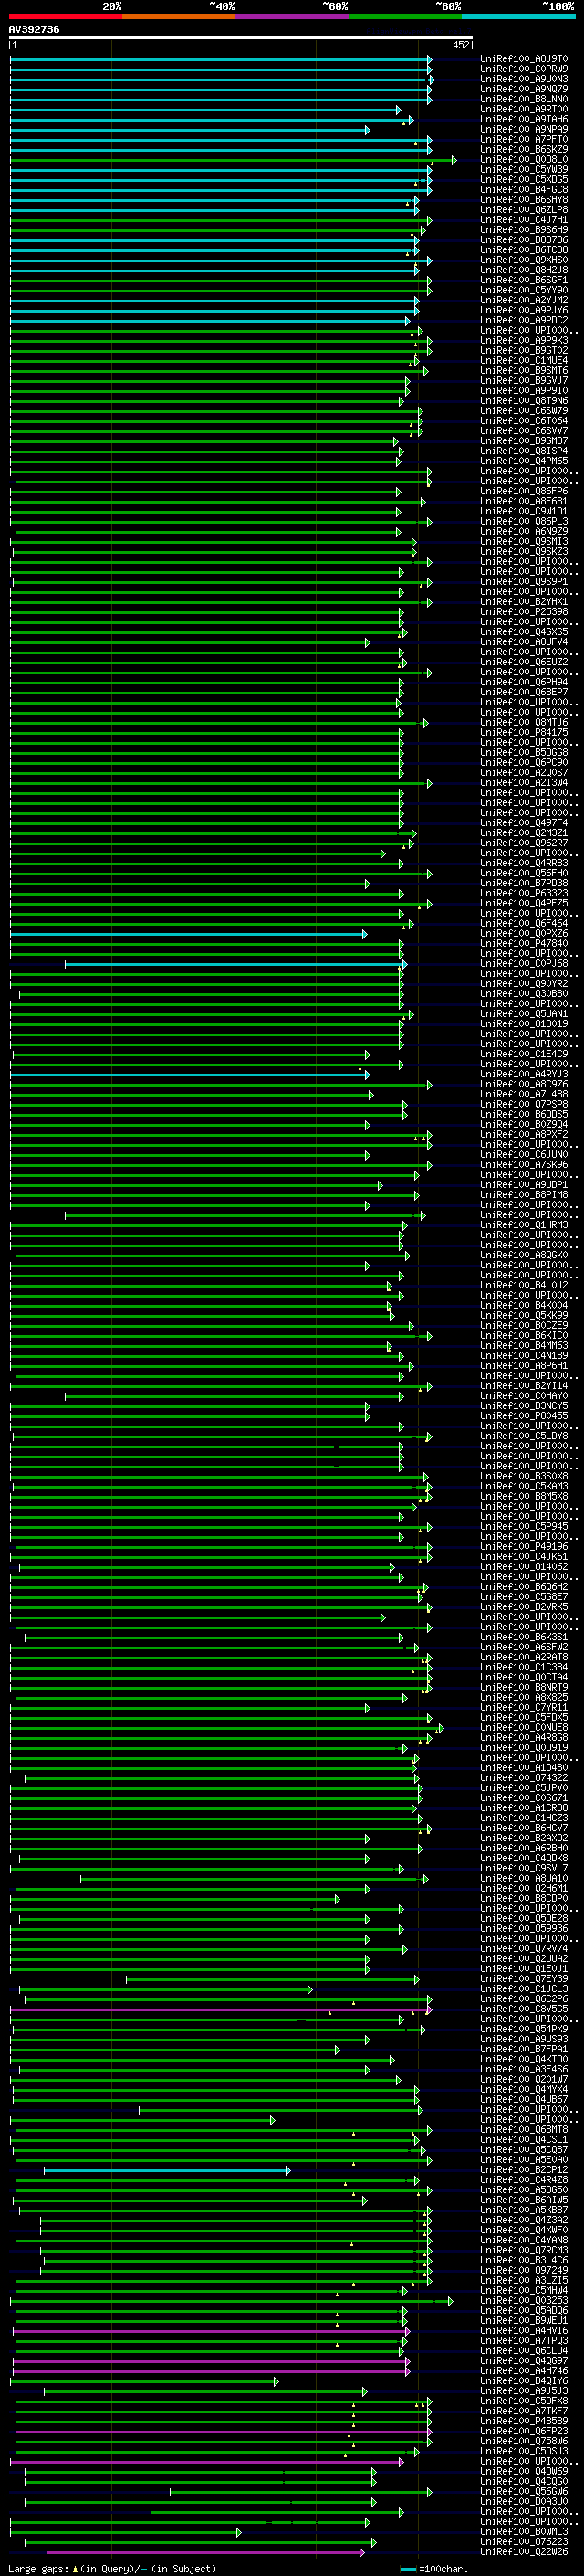
Task: Select the UniRef100_B4K004 label
Action: point(524,1305)
